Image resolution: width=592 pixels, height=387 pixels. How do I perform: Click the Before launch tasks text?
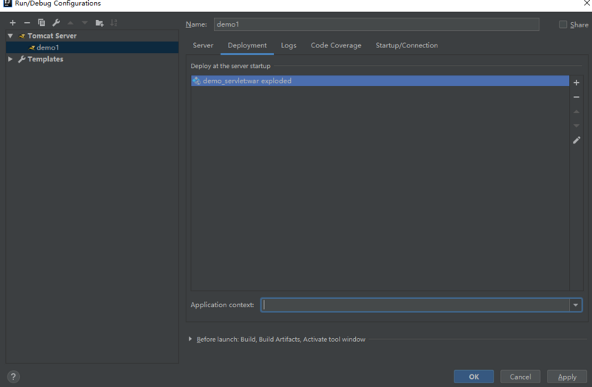pos(281,339)
